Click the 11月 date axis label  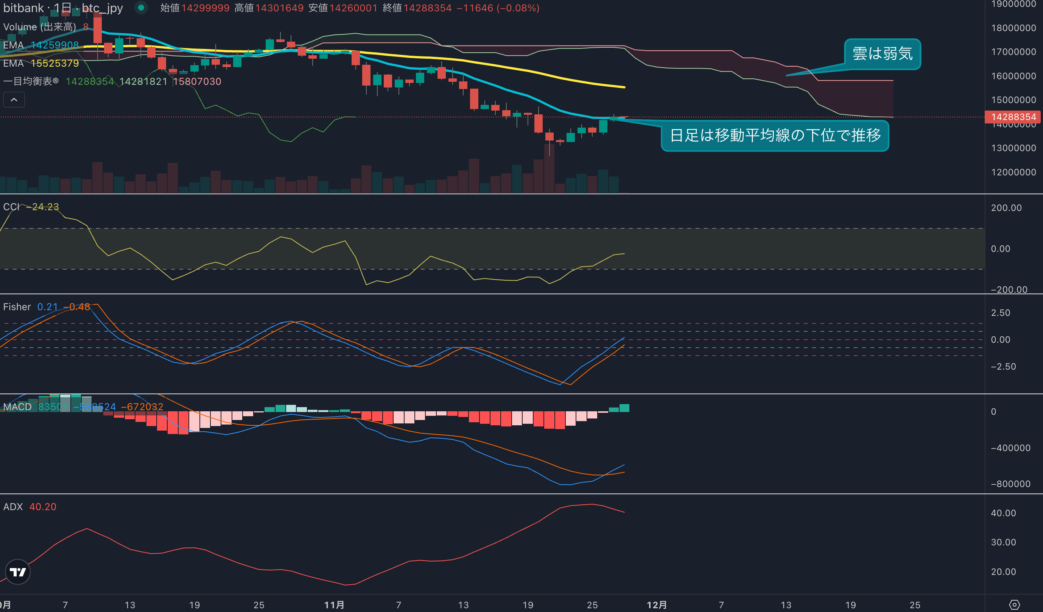coord(334,604)
